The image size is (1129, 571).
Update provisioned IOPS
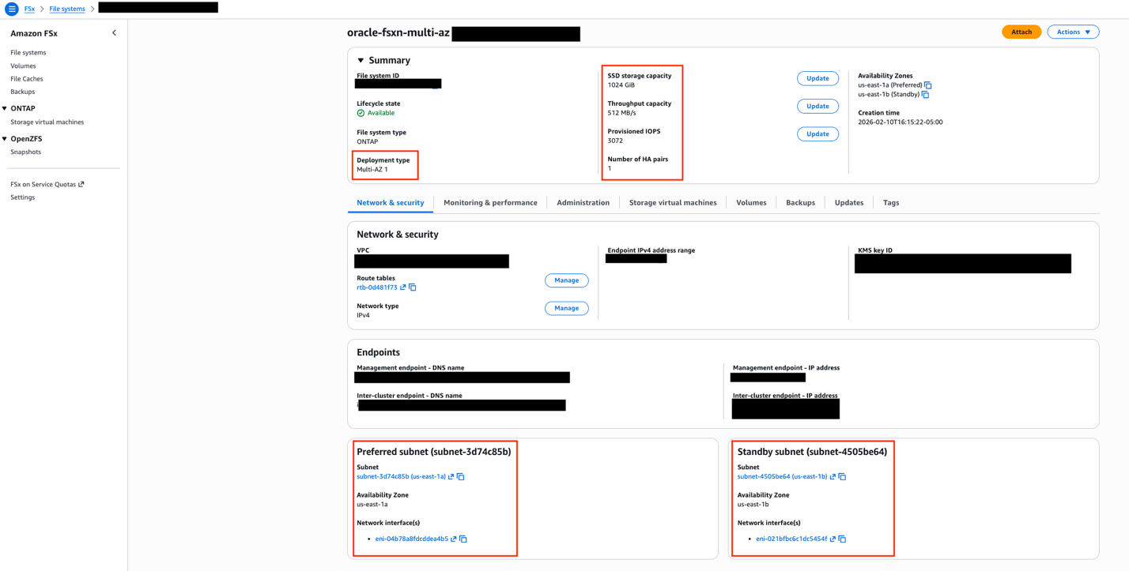point(817,134)
